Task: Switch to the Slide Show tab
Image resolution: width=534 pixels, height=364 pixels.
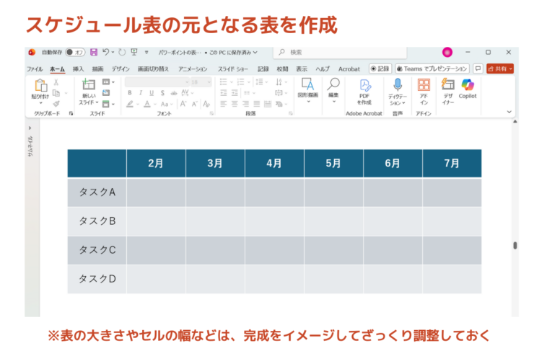Action: point(233,69)
